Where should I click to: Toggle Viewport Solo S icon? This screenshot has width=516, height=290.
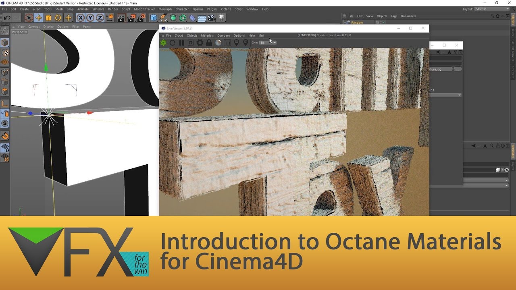pos(5,123)
